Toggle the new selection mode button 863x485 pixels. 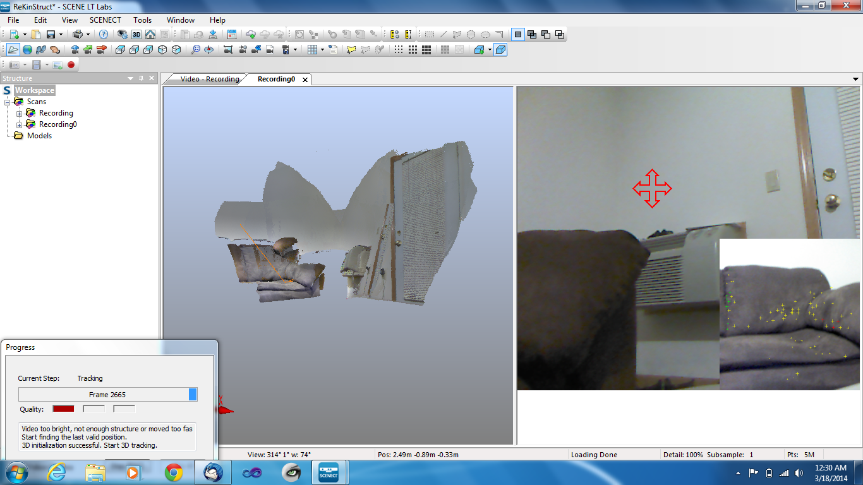[518, 35]
